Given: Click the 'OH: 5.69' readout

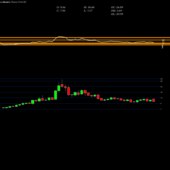Looking at the screenshot, I should click(117, 11).
